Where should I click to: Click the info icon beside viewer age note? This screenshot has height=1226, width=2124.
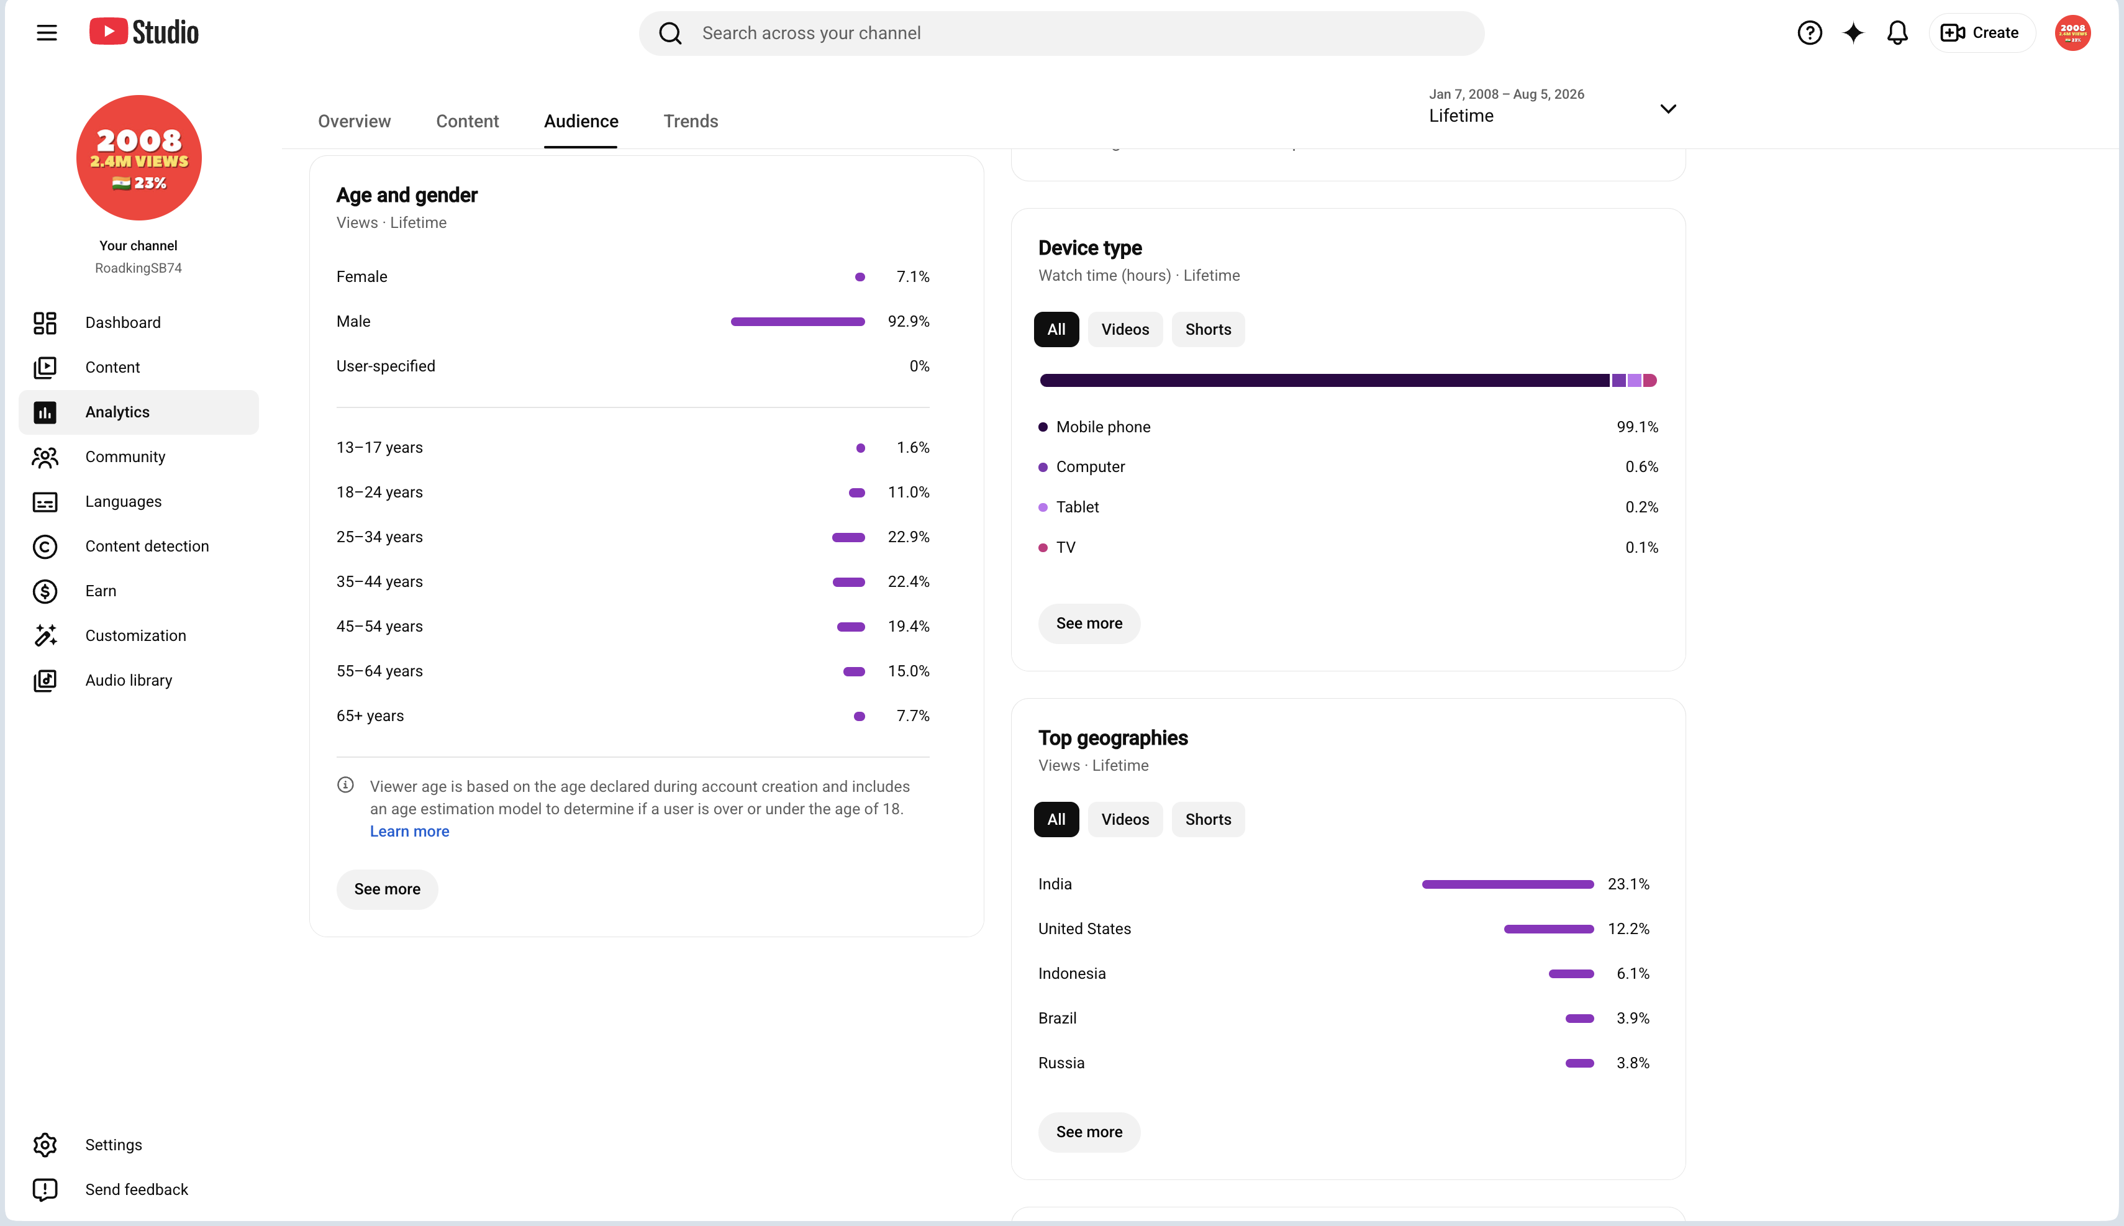point(345,785)
